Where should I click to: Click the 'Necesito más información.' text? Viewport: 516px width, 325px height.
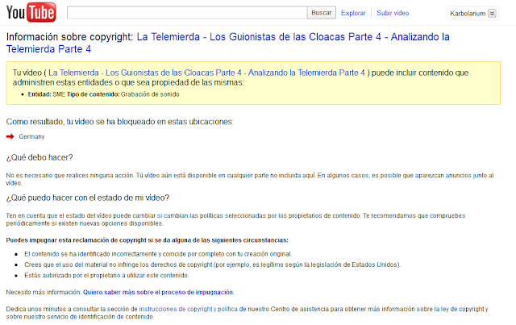(x=44, y=292)
